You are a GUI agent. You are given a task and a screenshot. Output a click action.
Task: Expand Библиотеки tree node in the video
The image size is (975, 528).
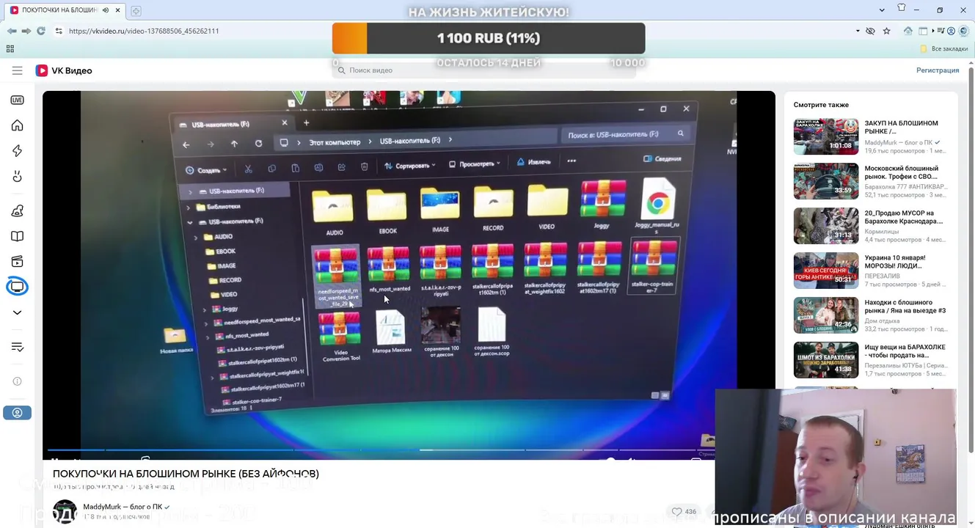(189, 207)
